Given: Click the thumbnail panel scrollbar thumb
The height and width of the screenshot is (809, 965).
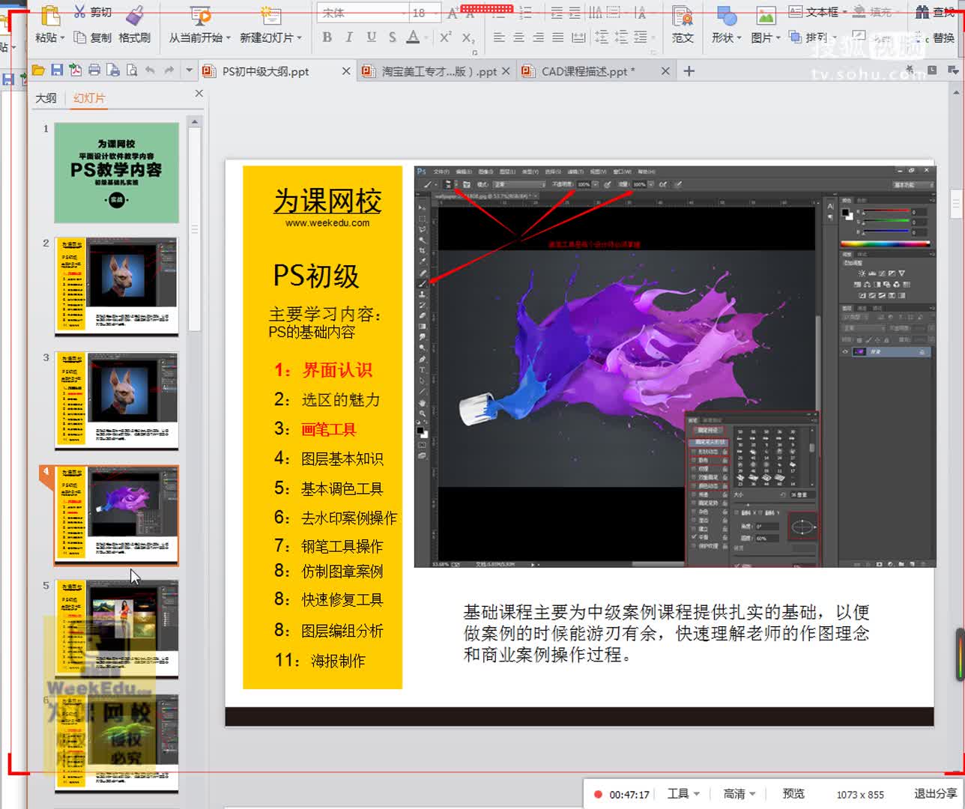Looking at the screenshot, I should [x=194, y=228].
